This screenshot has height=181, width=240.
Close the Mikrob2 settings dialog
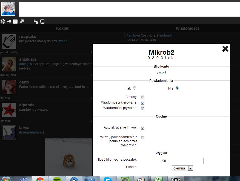click(x=225, y=49)
